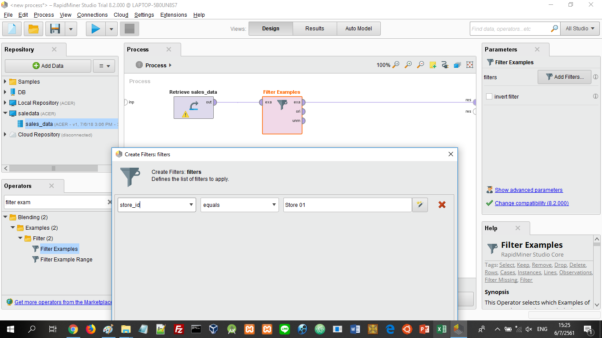
Task: Open the All Studio search scope dropdown
Action: point(580,29)
